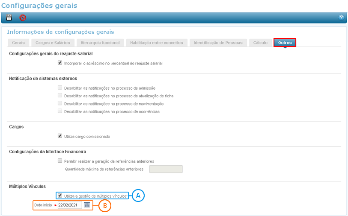Open the Cargos e Salários tab

pyautogui.click(x=53, y=43)
